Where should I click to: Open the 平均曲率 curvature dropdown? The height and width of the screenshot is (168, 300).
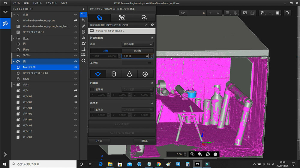pos(137,44)
